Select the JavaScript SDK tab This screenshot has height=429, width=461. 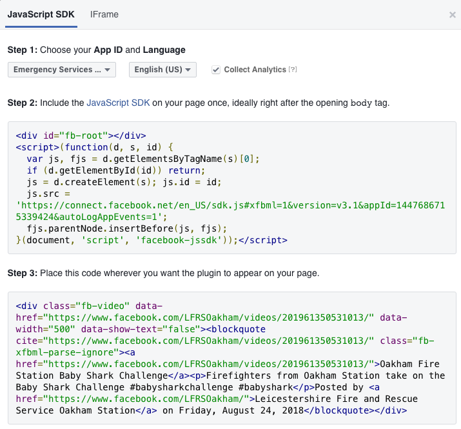point(41,14)
